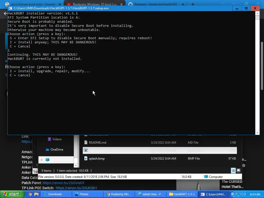
Task: Open Chrome from the quick launch icon
Action: [x=30, y=194]
